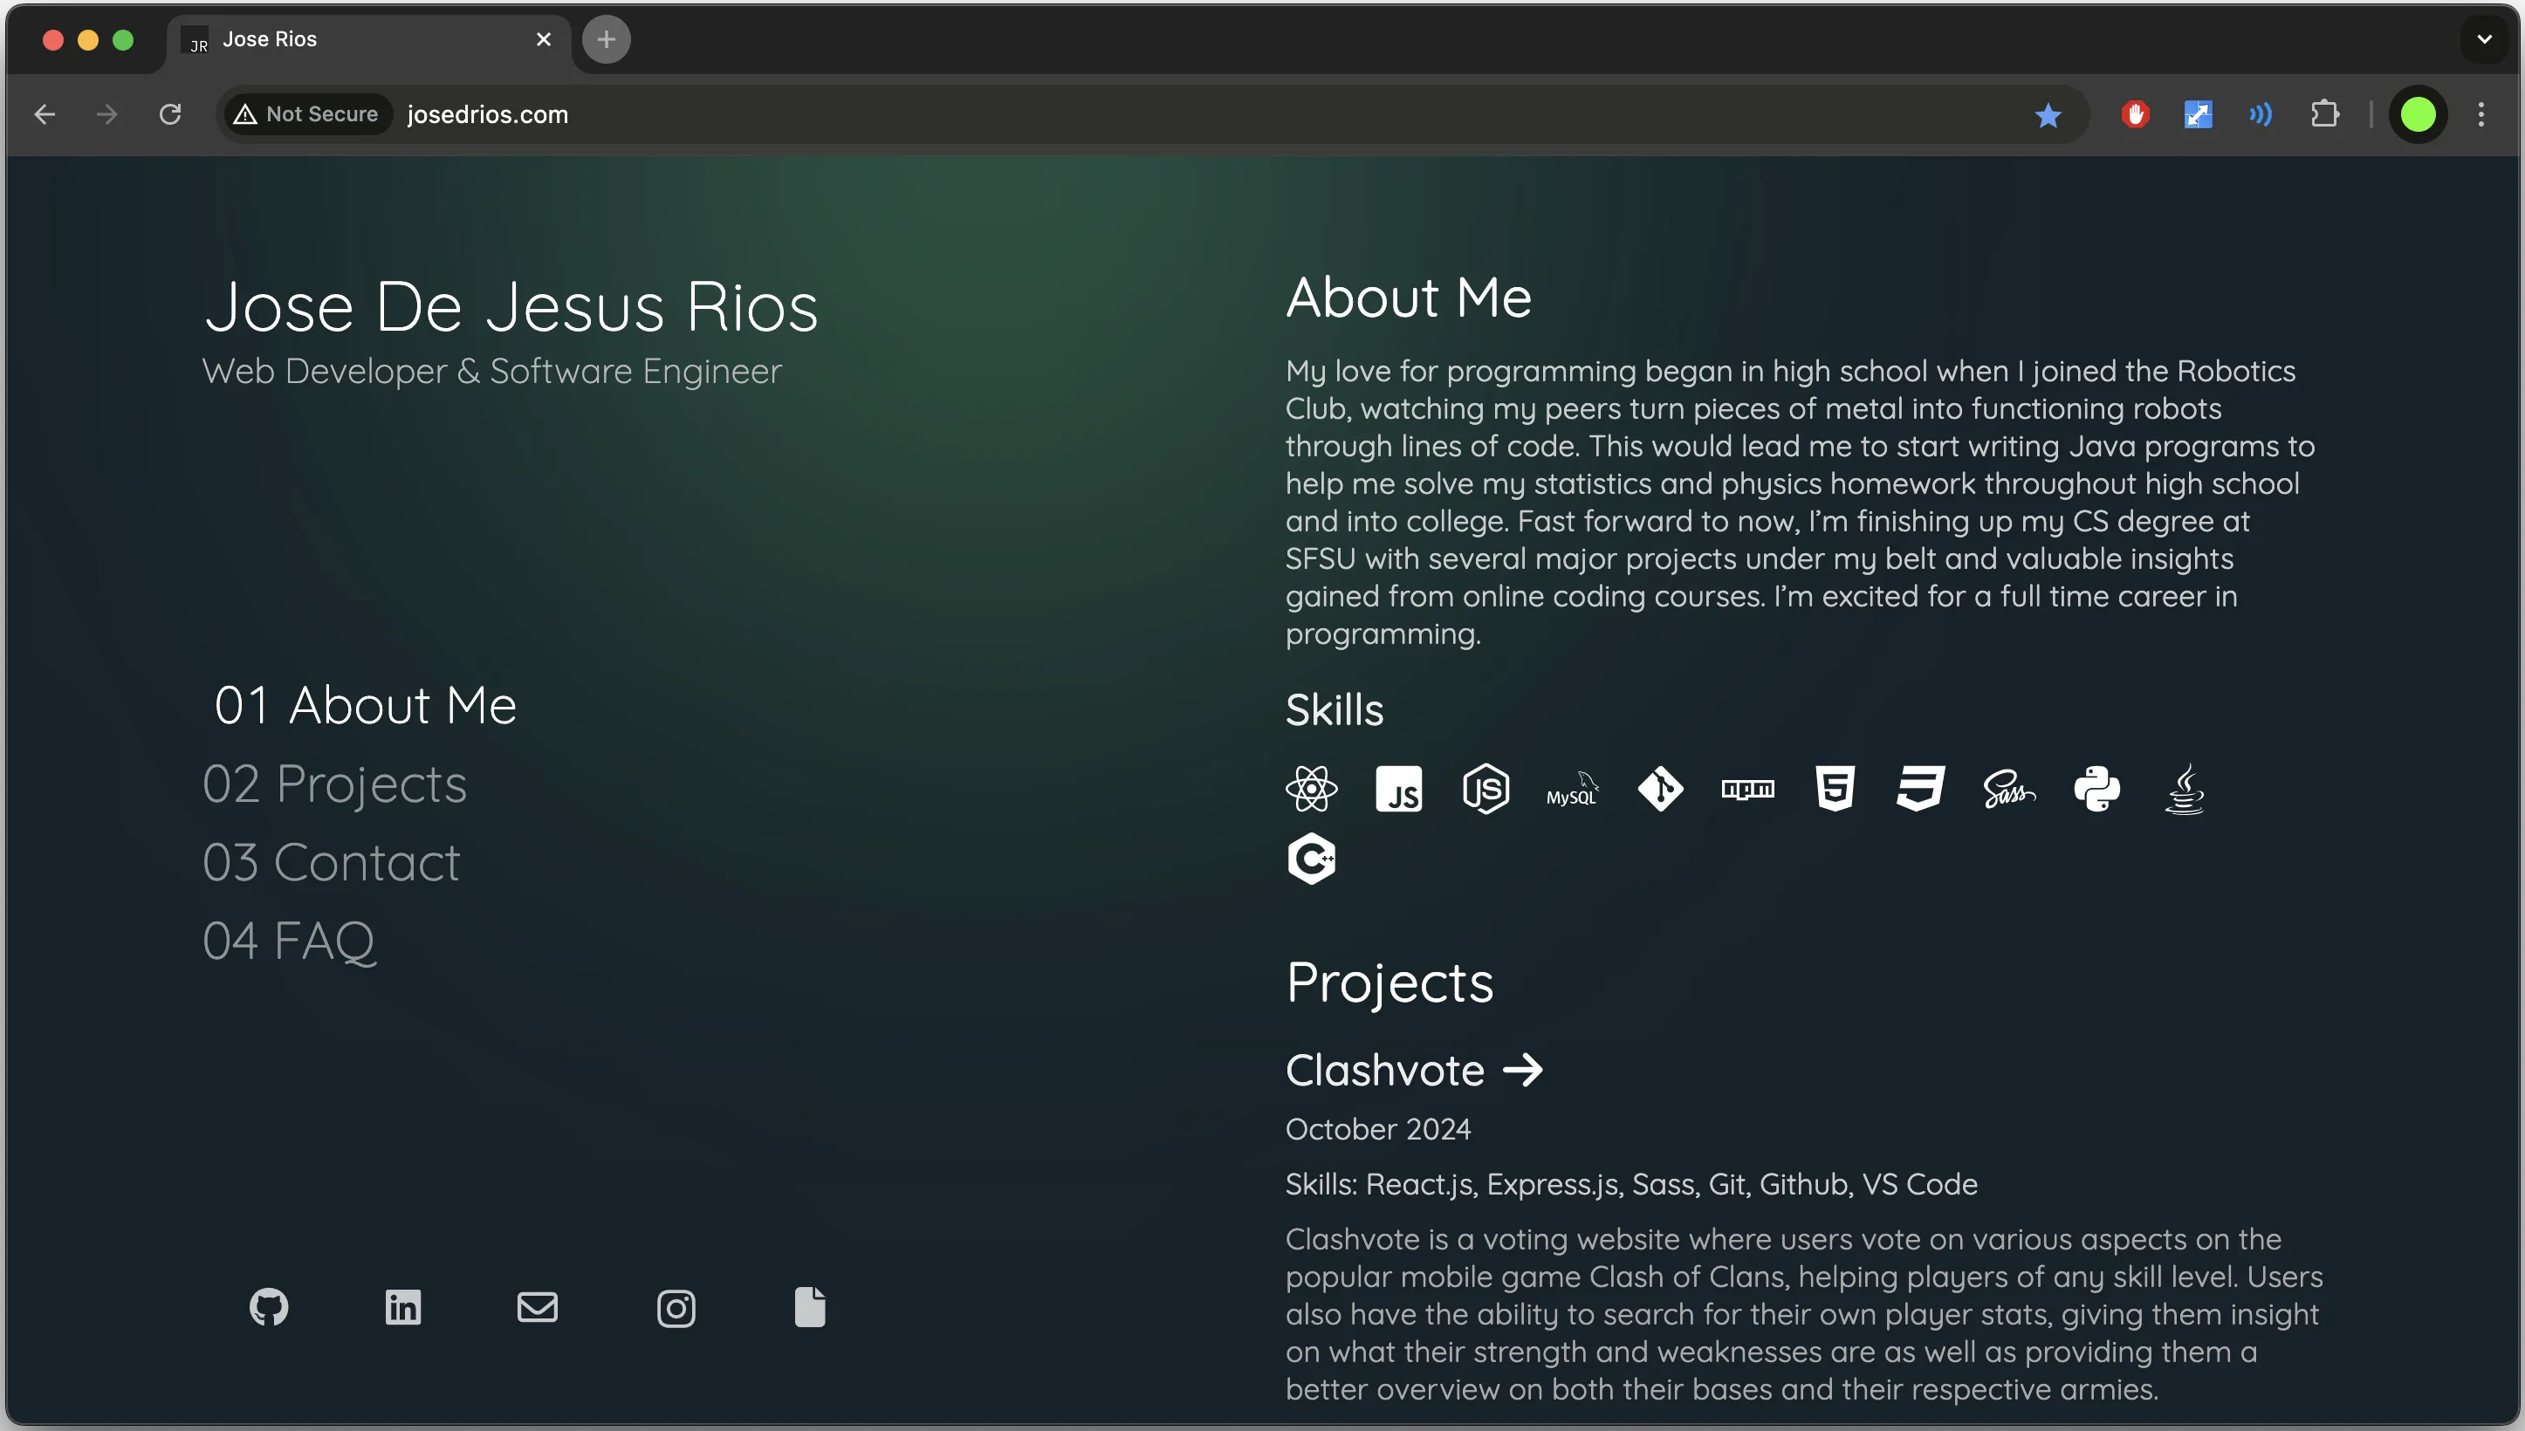Click the Not Secure site info button

[307, 115]
